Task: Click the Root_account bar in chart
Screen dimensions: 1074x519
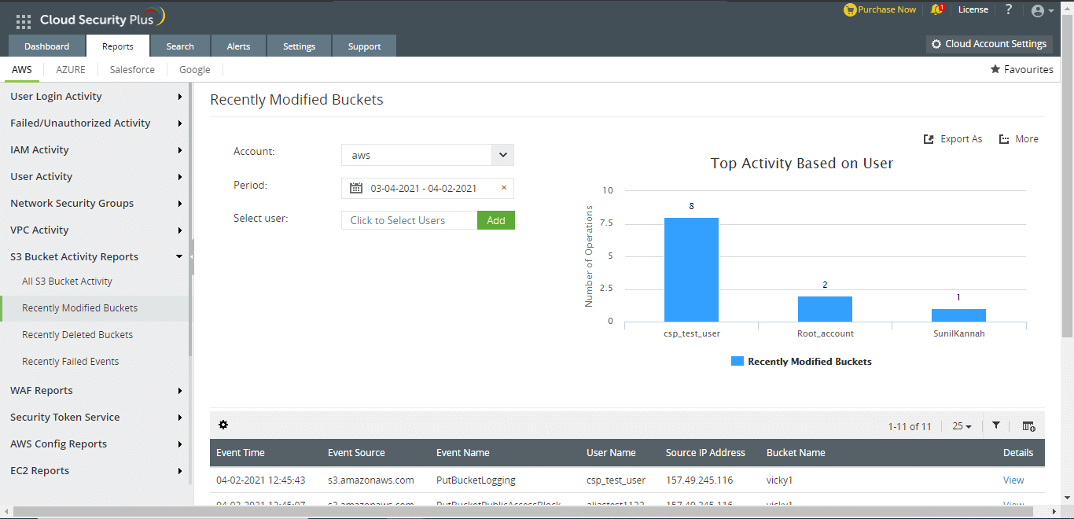Action: (825, 309)
